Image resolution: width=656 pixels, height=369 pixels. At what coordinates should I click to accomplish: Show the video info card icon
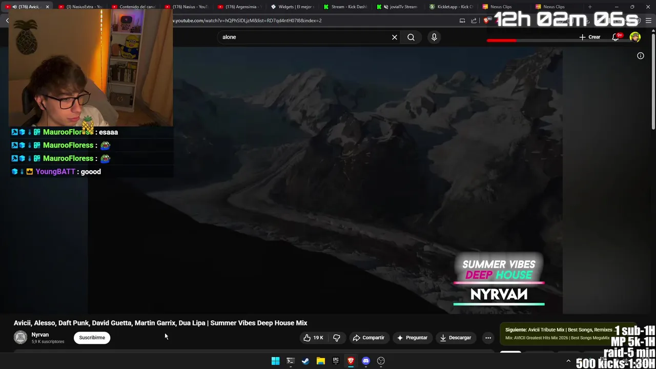point(641,56)
